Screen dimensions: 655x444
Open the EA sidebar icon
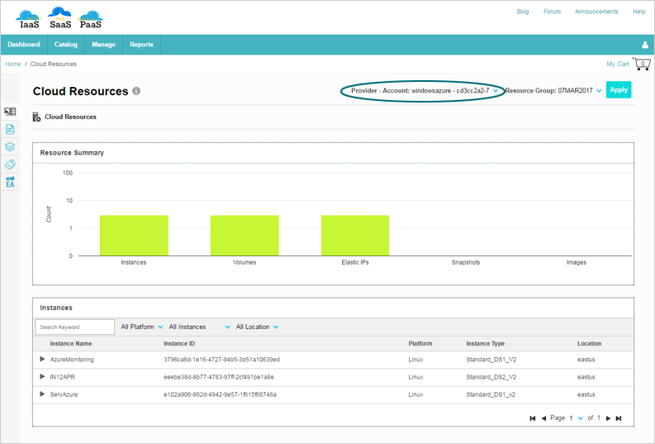point(10,182)
